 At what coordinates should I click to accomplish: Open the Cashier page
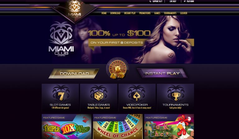click(184, 13)
